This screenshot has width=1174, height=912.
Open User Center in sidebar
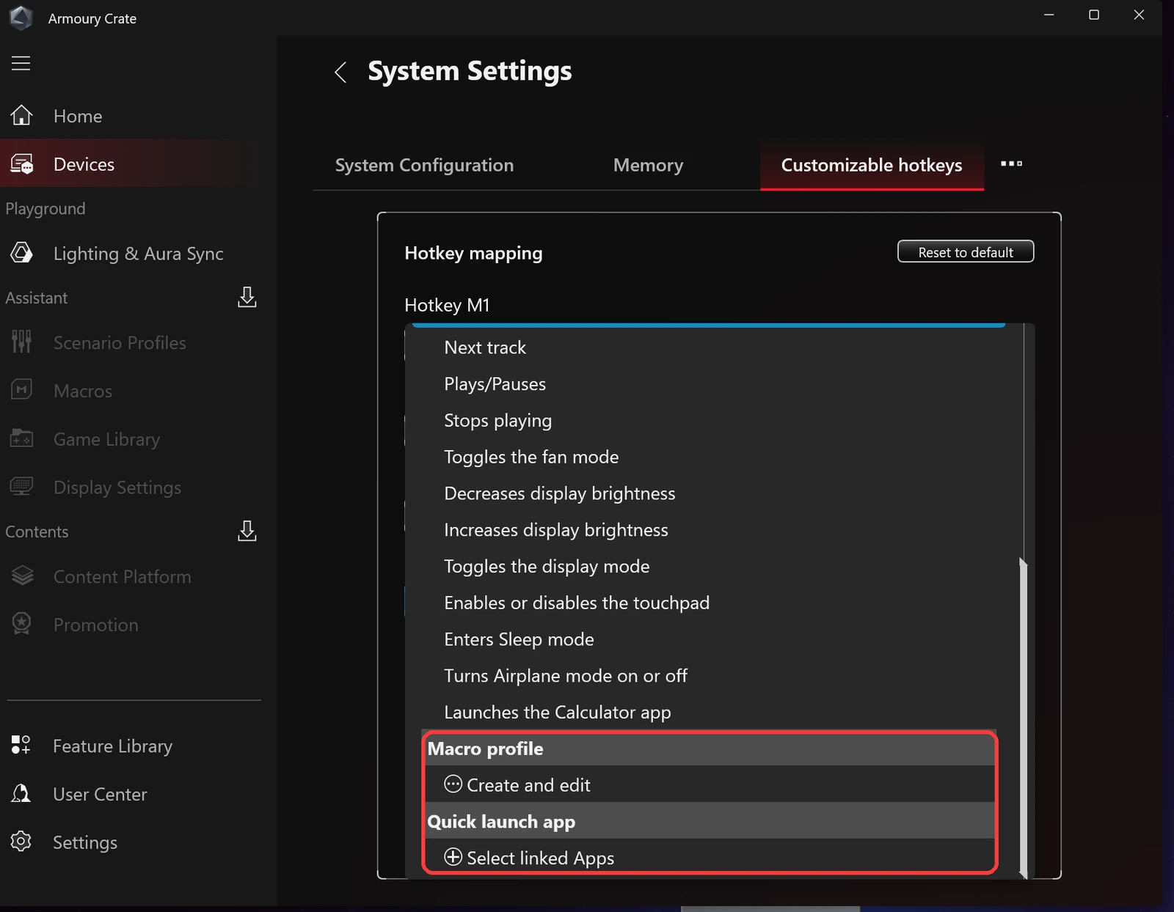click(x=100, y=794)
